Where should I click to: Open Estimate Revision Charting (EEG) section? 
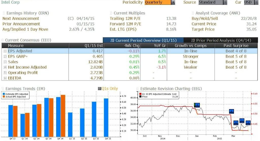[x=171, y=89]
